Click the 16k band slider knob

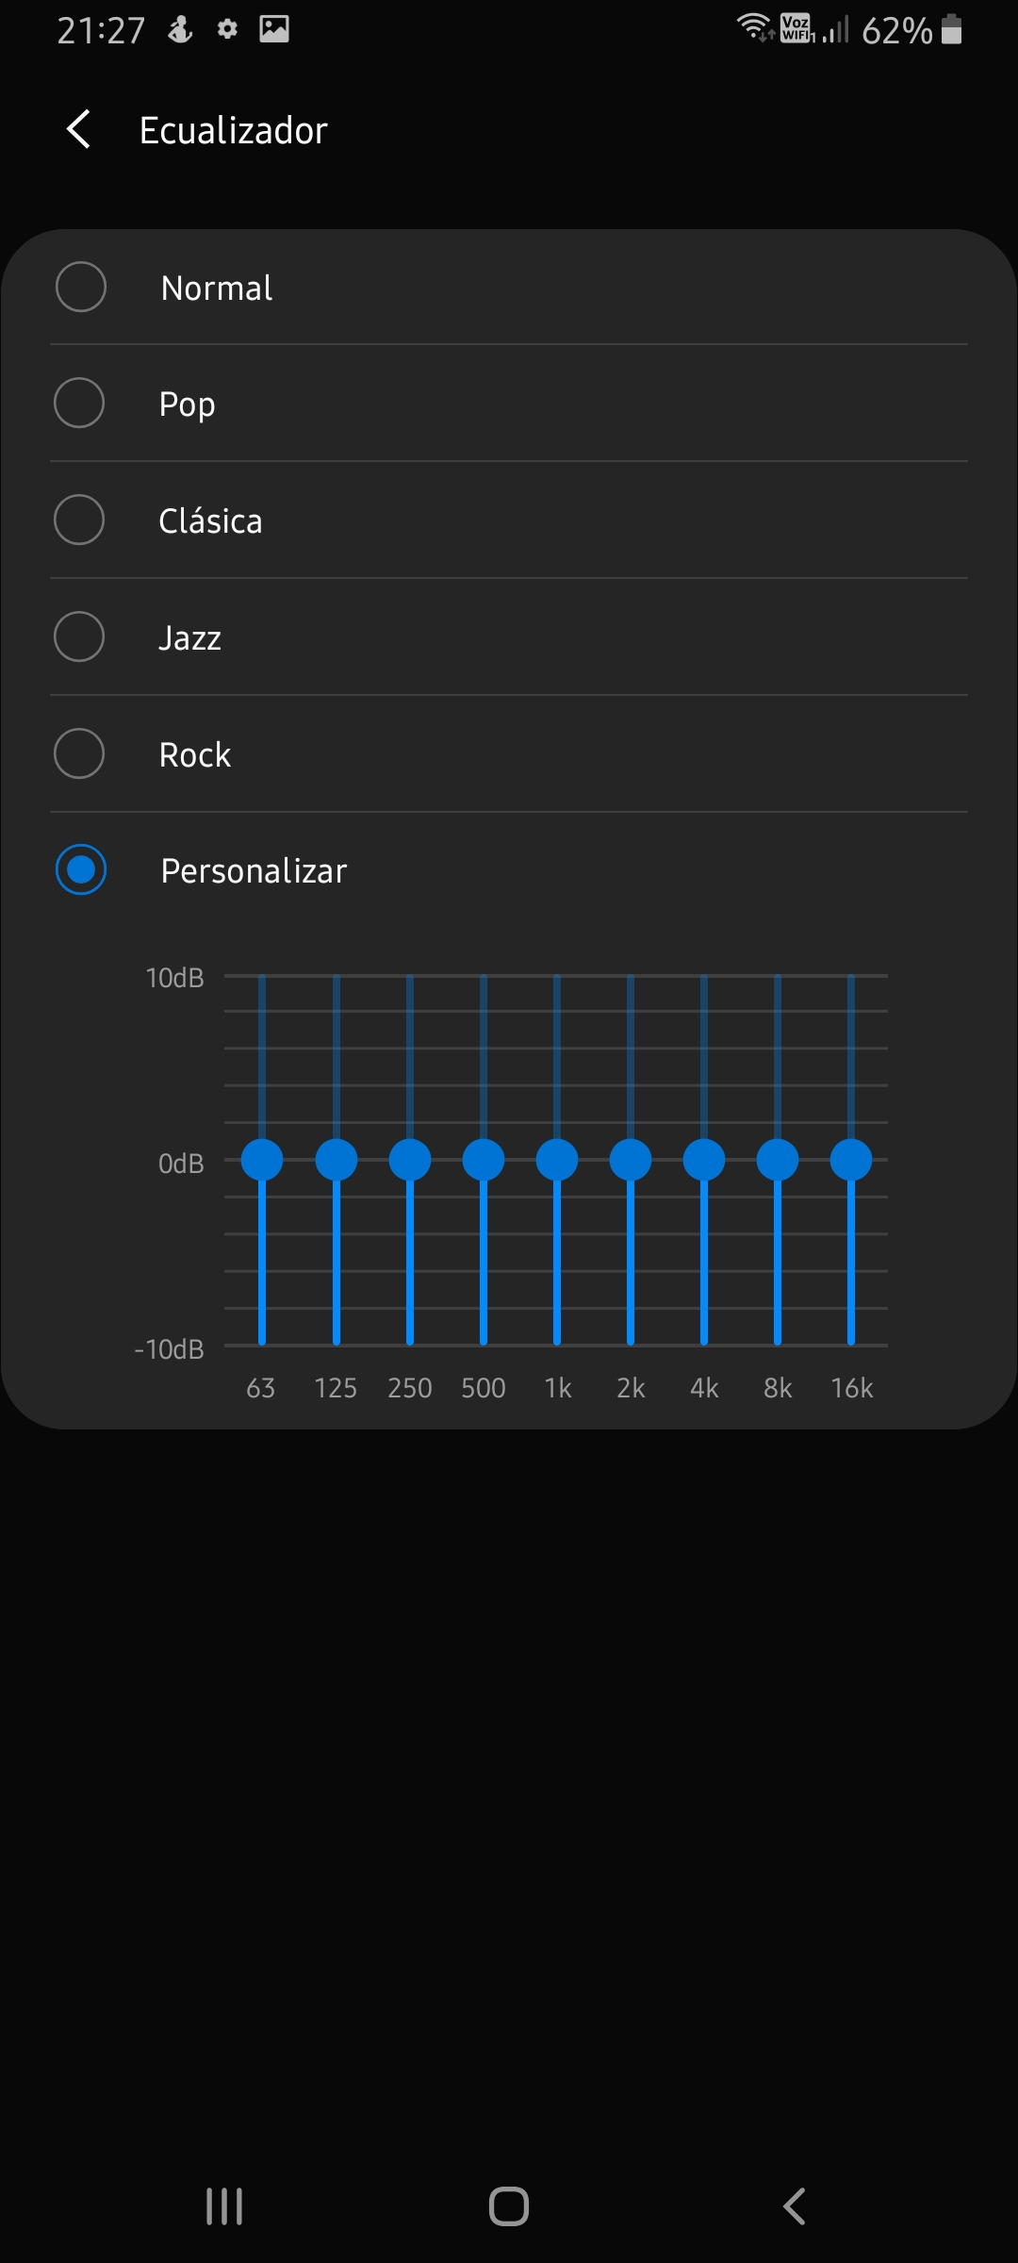[851, 1160]
